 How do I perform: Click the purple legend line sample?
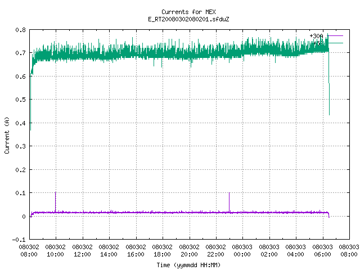(335, 36)
